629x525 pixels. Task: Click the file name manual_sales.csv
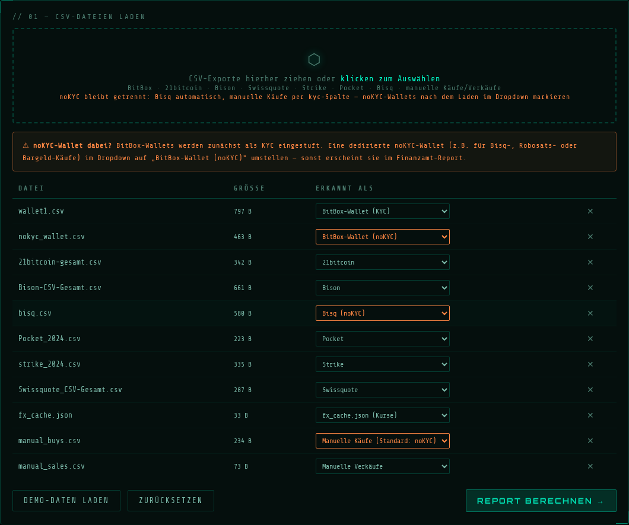[x=52, y=466]
